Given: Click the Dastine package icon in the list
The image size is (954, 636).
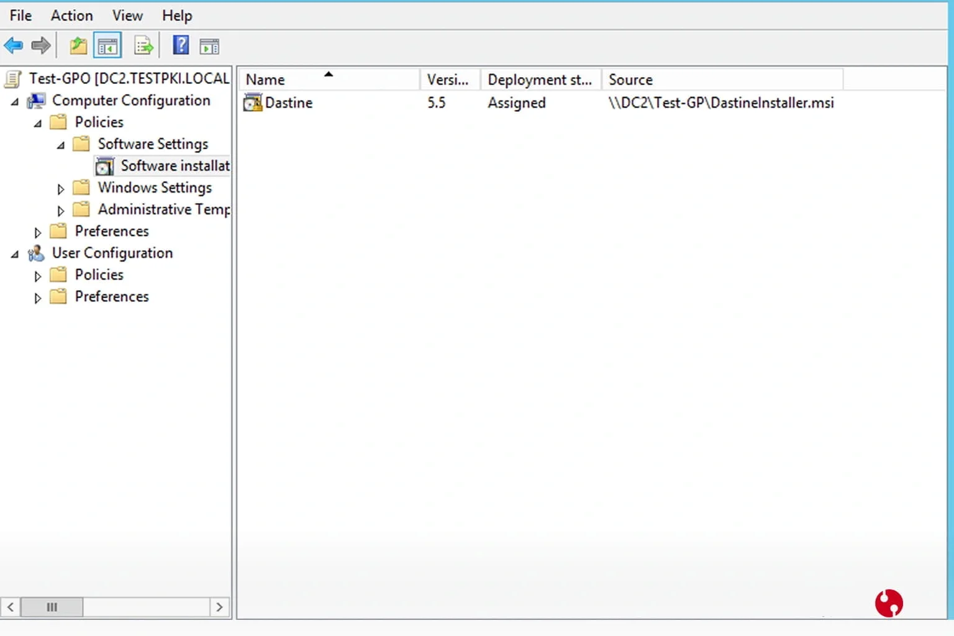Looking at the screenshot, I should (253, 102).
